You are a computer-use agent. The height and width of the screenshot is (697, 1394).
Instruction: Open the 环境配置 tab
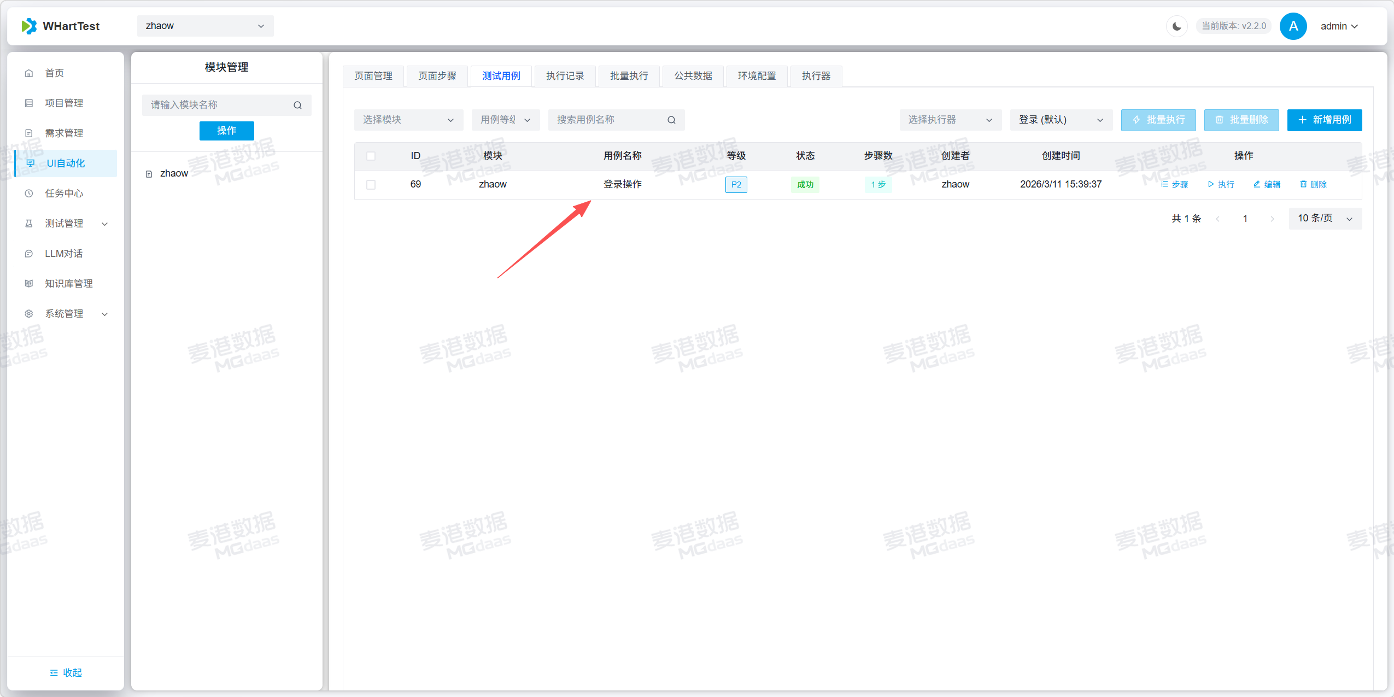757,76
